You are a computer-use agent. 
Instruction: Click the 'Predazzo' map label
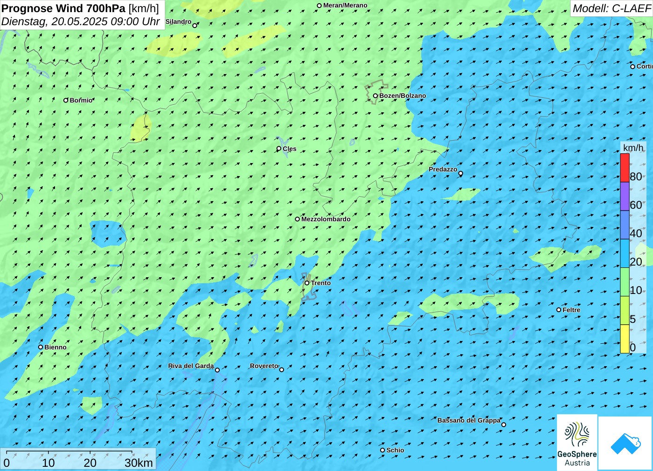coord(443,169)
